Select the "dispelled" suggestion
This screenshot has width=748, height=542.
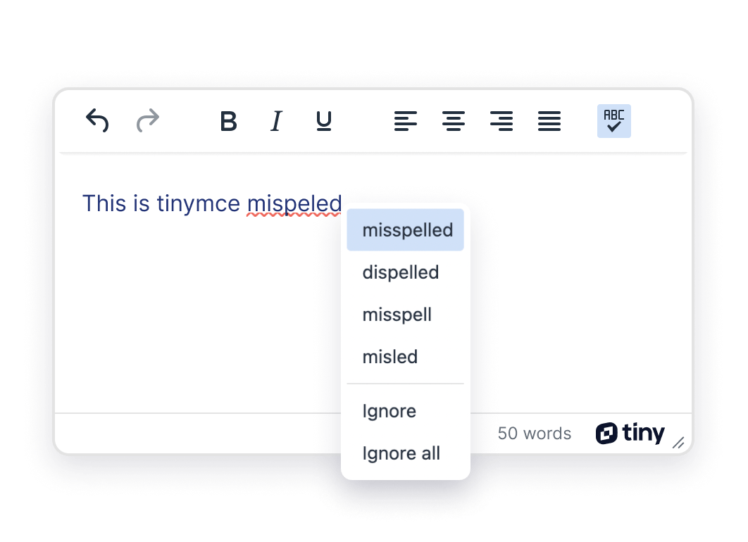[x=400, y=272]
